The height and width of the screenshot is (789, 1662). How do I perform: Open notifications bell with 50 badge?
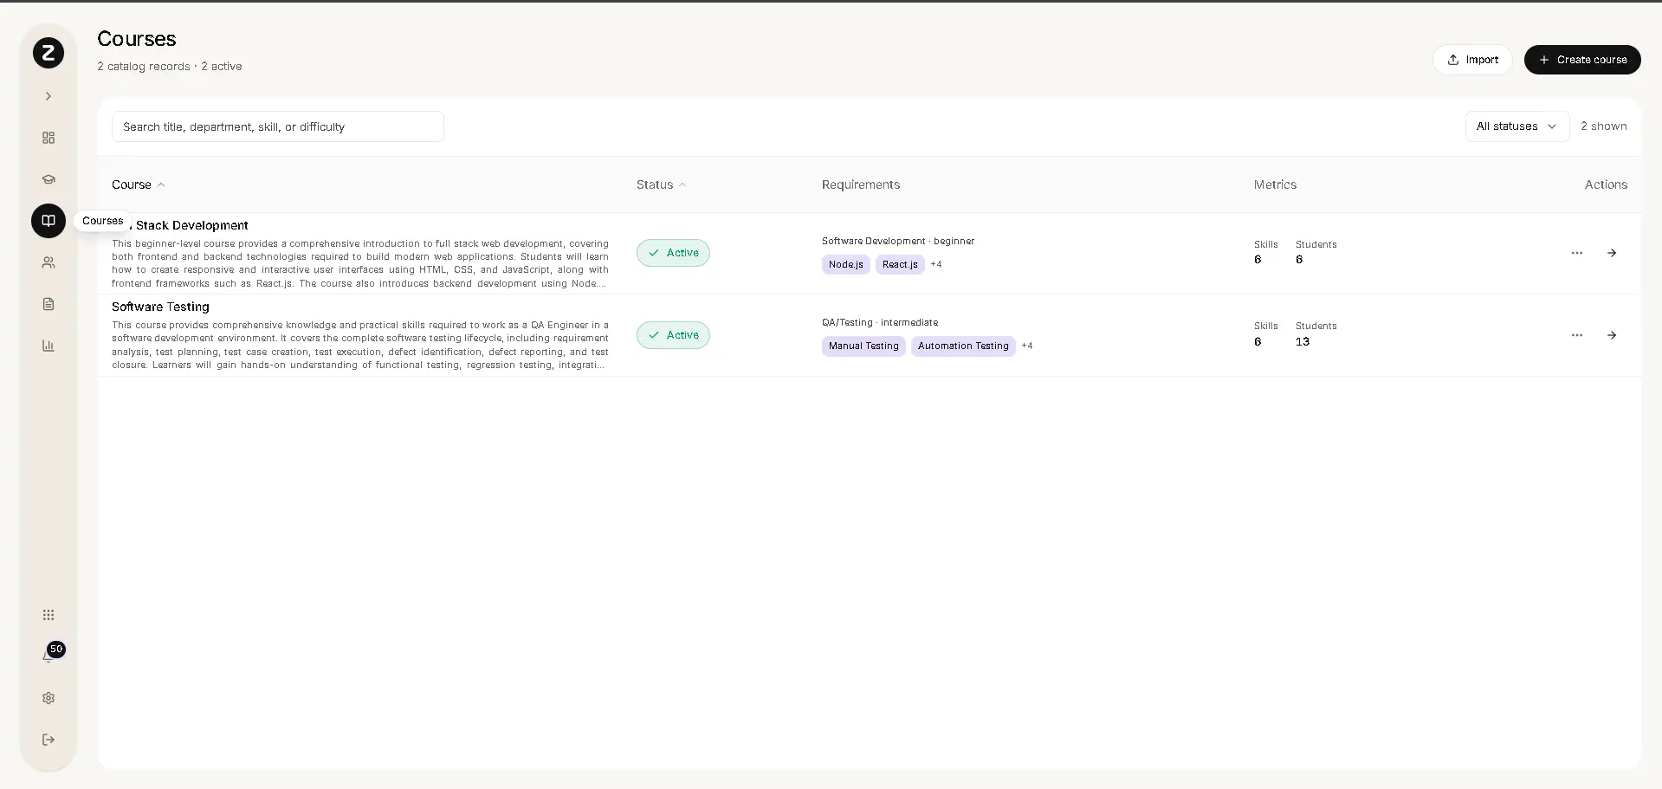(x=49, y=656)
